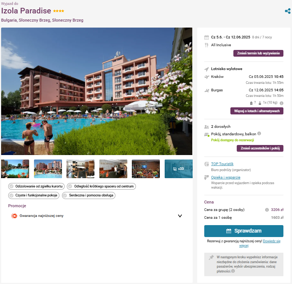Click the Gwarancja najniższej ceny logo icon

tap(14, 216)
